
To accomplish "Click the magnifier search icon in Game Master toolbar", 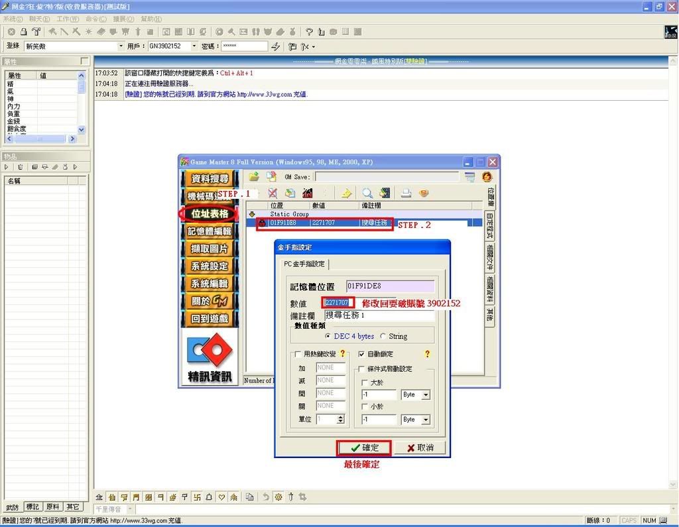I will click(367, 194).
